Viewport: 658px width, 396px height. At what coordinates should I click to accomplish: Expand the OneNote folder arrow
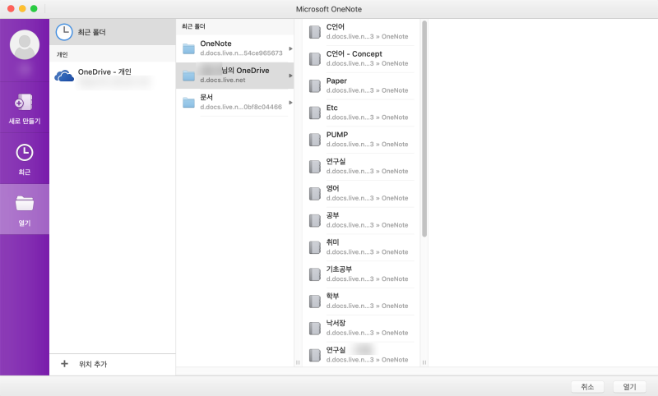(x=290, y=48)
